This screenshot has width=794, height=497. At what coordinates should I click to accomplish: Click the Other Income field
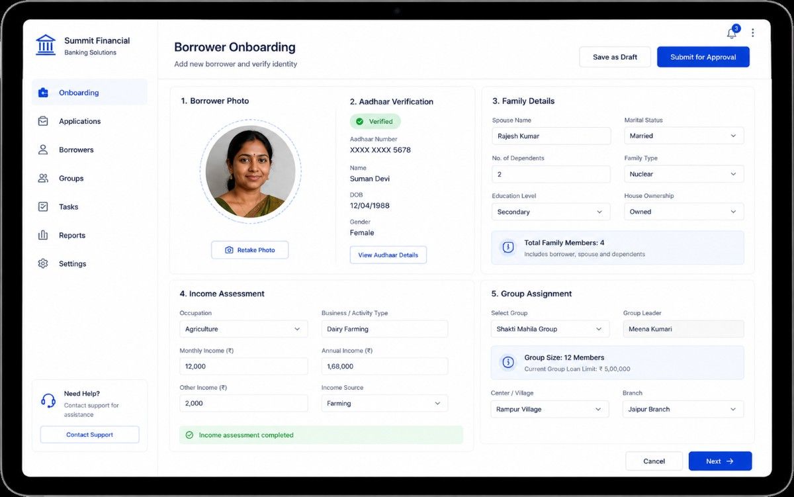[243, 403]
